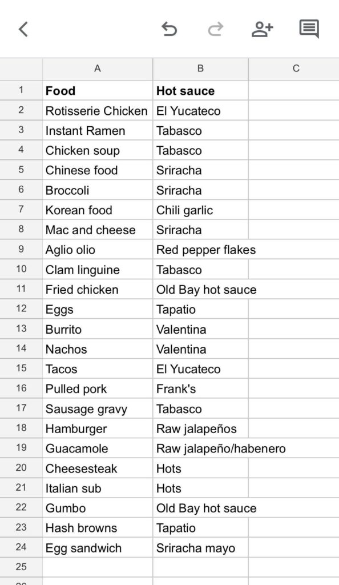Select column C by its header
Screen dimensions: 339x585
pos(295,68)
